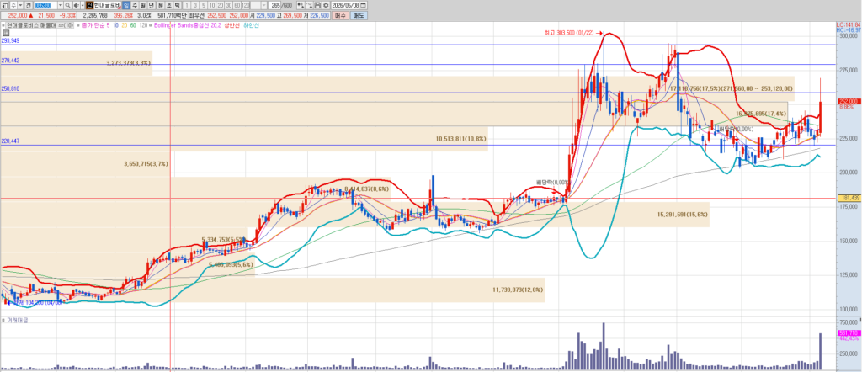862x372 pixels.
Task: Open the 주 market type dropdown arrow
Action: (x=20, y=5)
